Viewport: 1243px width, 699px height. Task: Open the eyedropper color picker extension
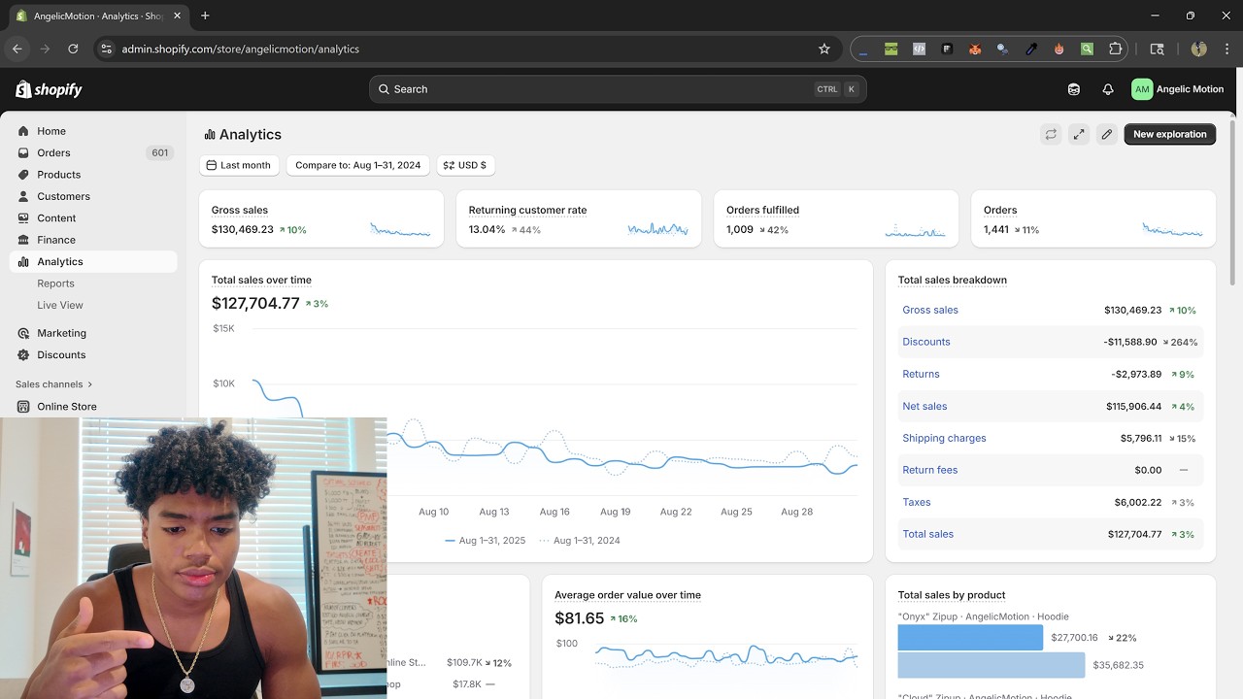click(1031, 49)
